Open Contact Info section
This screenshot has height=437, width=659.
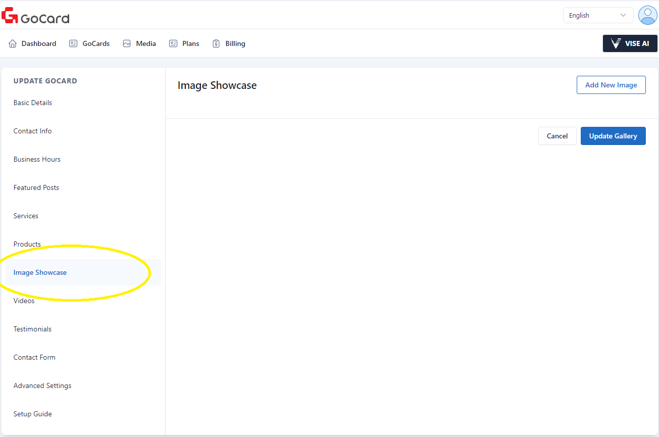33,131
